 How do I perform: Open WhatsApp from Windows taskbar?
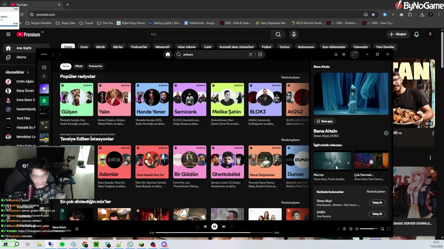pos(130,245)
